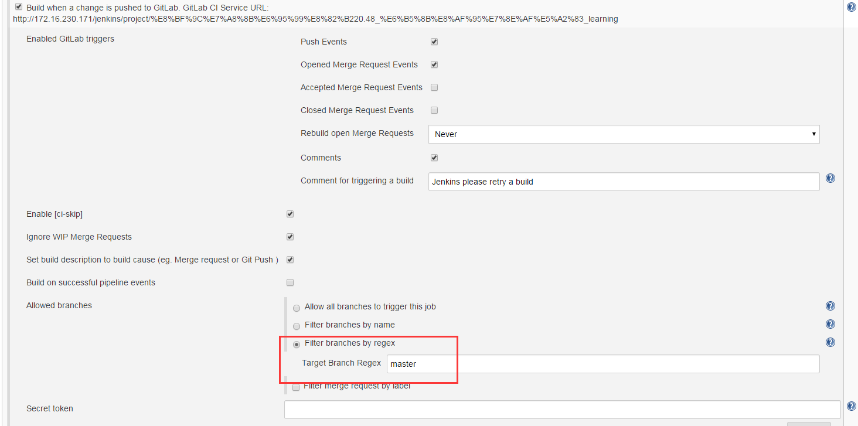Enable Accepted Merge Request Events

pyautogui.click(x=434, y=87)
